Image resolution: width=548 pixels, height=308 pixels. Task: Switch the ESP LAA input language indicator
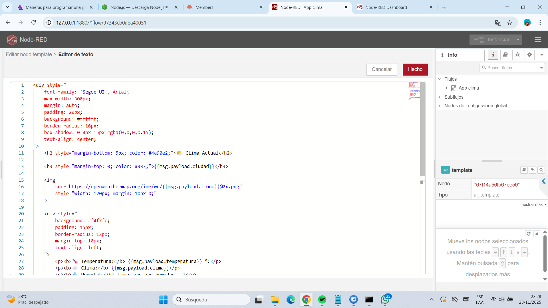[480, 299]
